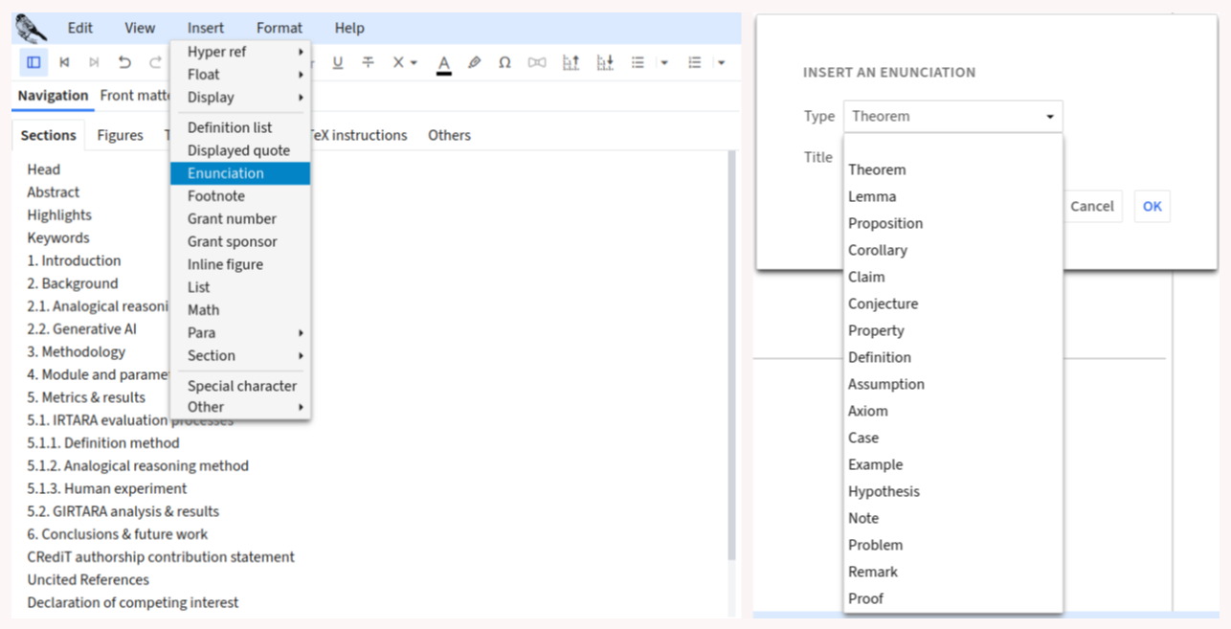
Task: Jump to first with skip-back icon
Action: point(64,63)
